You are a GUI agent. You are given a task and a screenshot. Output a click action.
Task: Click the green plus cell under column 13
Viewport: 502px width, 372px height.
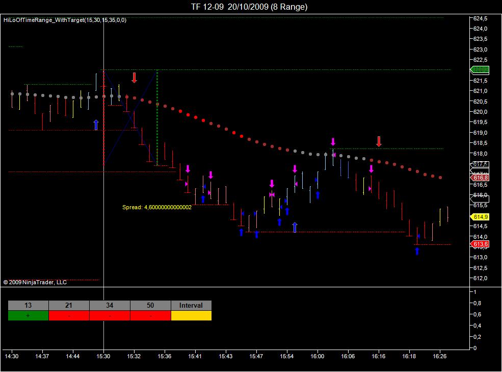point(28,315)
